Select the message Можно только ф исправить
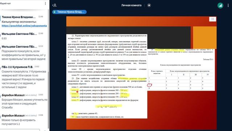 [18, 122]
